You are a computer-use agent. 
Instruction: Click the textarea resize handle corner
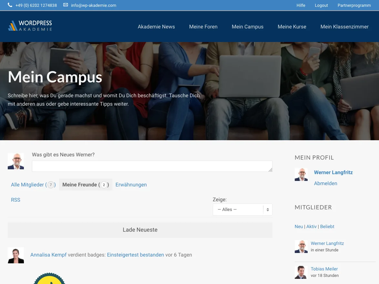(270, 170)
